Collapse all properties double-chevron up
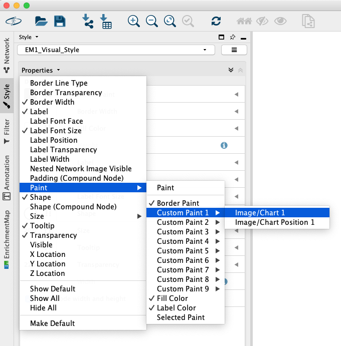The height and width of the screenshot is (346, 341). (x=240, y=70)
